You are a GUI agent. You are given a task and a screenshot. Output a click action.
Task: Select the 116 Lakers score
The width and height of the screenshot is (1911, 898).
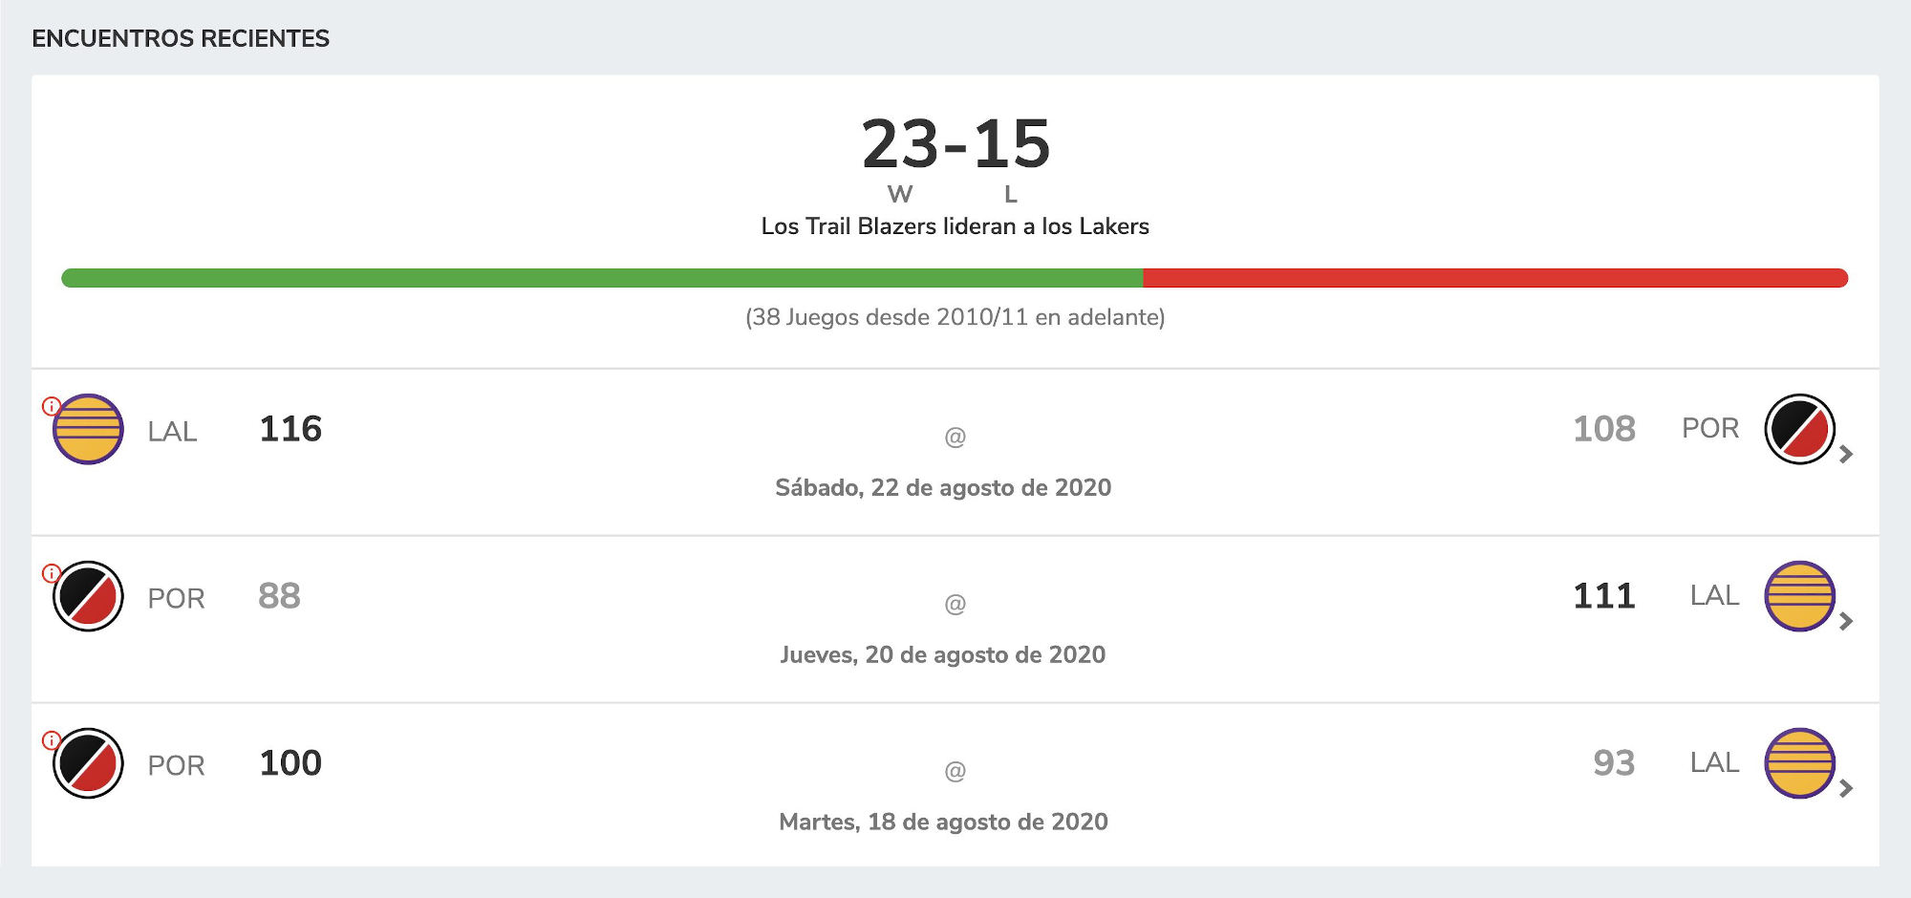290,429
